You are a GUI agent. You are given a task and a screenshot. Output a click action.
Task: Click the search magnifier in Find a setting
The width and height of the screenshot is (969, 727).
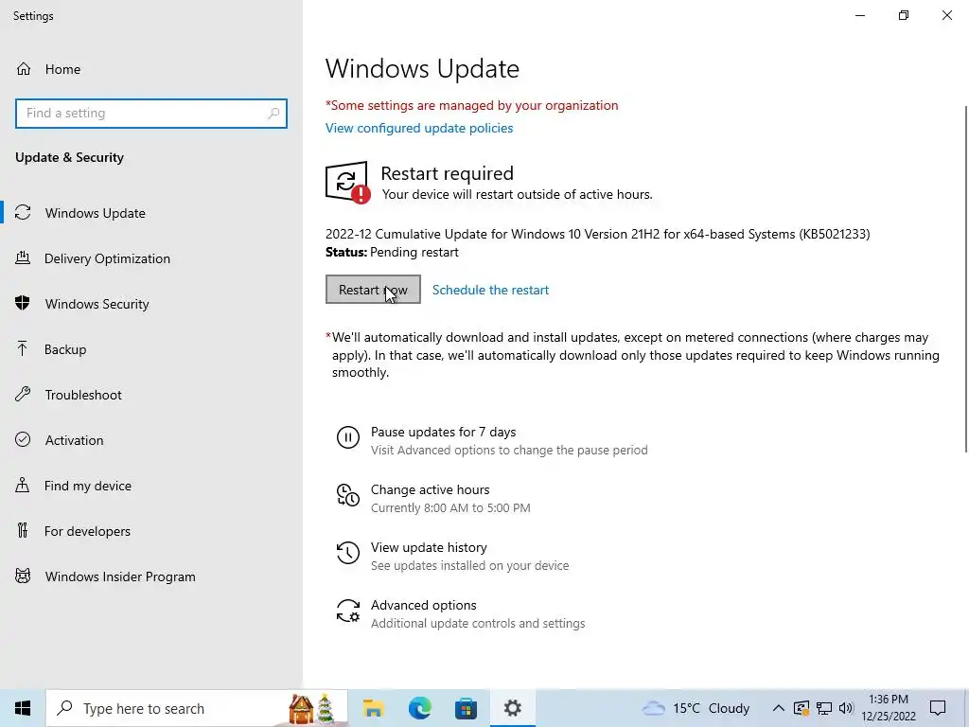coord(273,114)
